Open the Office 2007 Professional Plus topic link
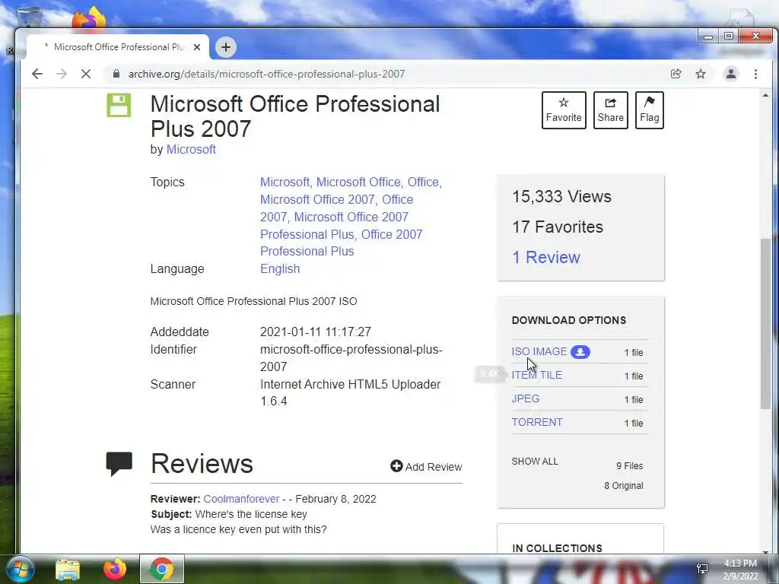The image size is (779, 584). (342, 243)
